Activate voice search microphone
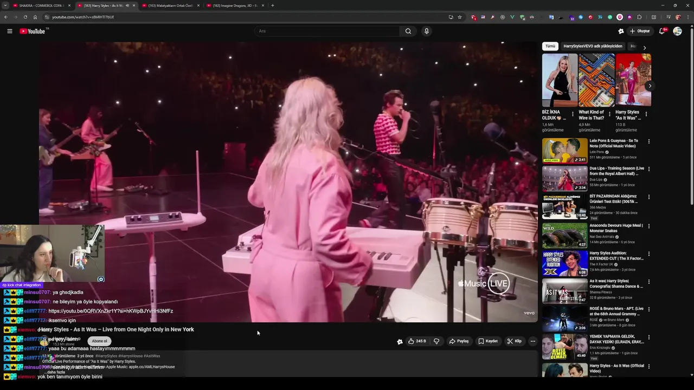694x390 pixels. pos(427,31)
